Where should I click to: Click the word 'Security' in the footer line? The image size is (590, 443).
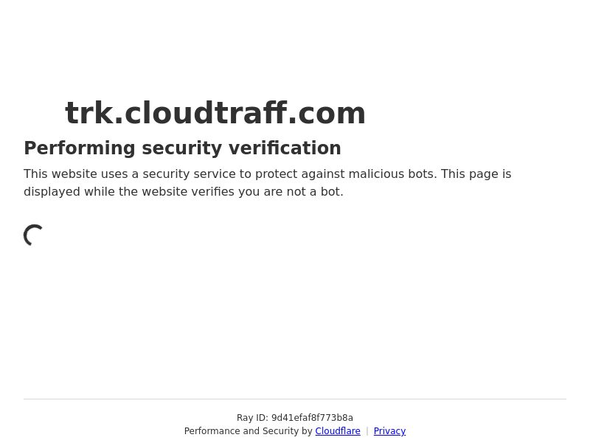click(280, 431)
